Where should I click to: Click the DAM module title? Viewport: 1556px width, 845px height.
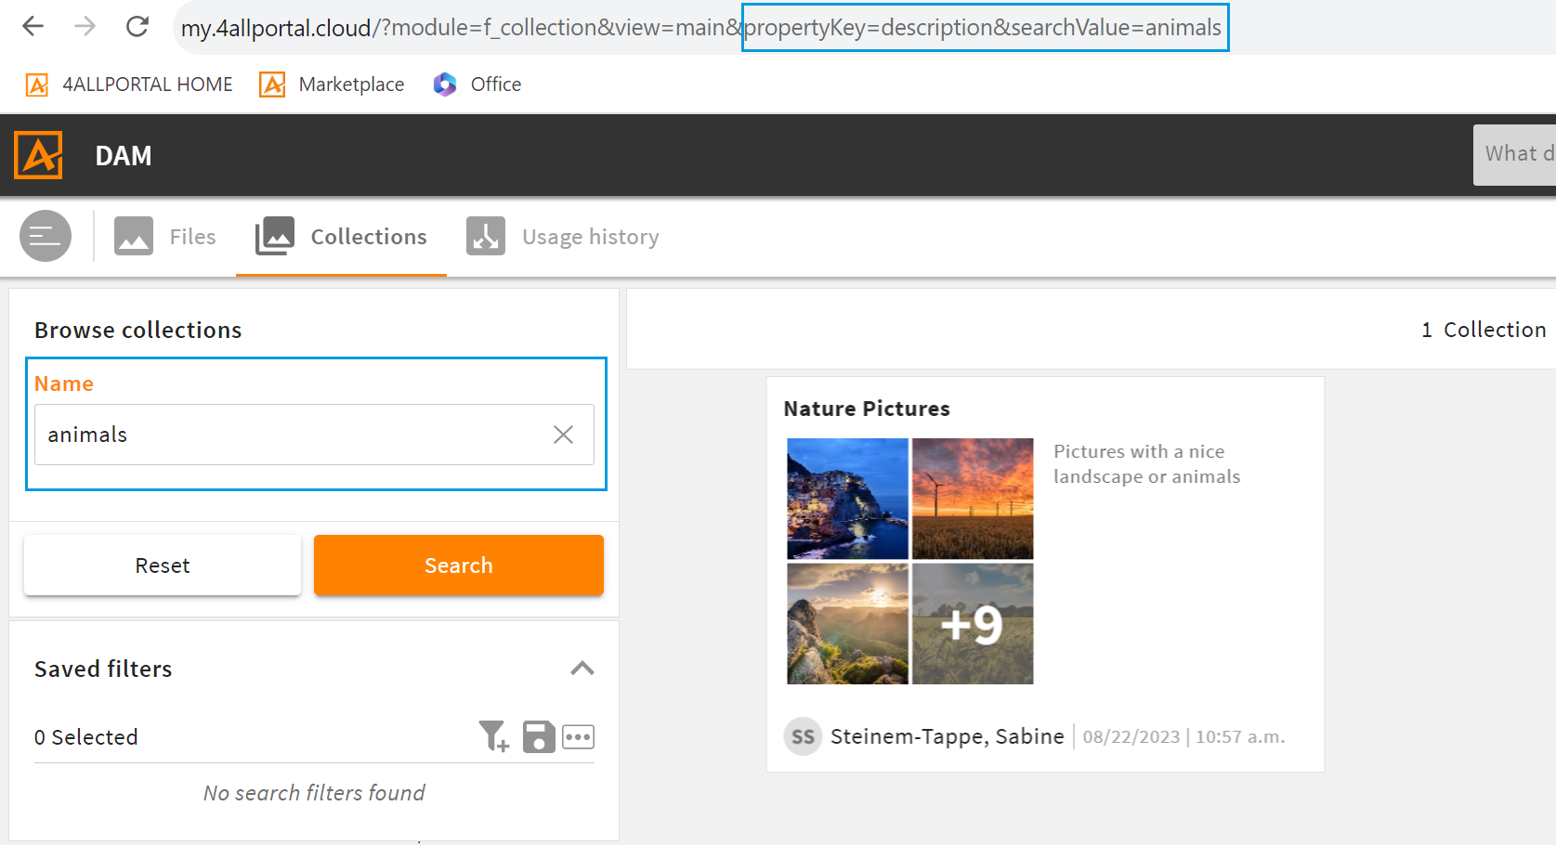(x=124, y=156)
